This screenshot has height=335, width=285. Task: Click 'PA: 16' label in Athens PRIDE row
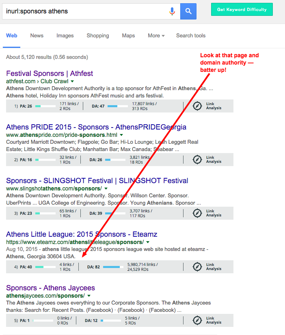click(26, 160)
